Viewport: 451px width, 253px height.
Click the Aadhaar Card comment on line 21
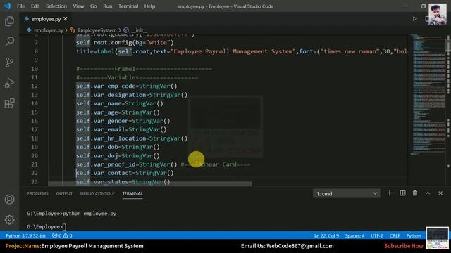[x=216, y=164]
